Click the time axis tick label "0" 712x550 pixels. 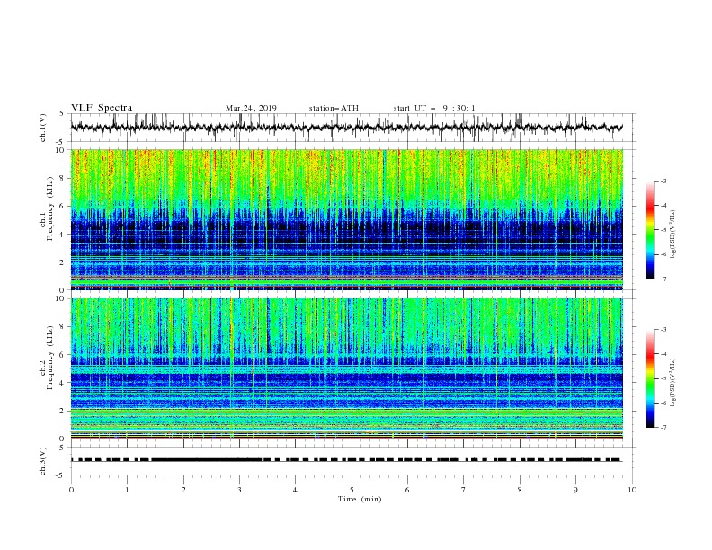[x=71, y=490]
